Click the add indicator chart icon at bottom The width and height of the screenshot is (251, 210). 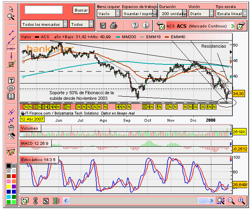25,200
